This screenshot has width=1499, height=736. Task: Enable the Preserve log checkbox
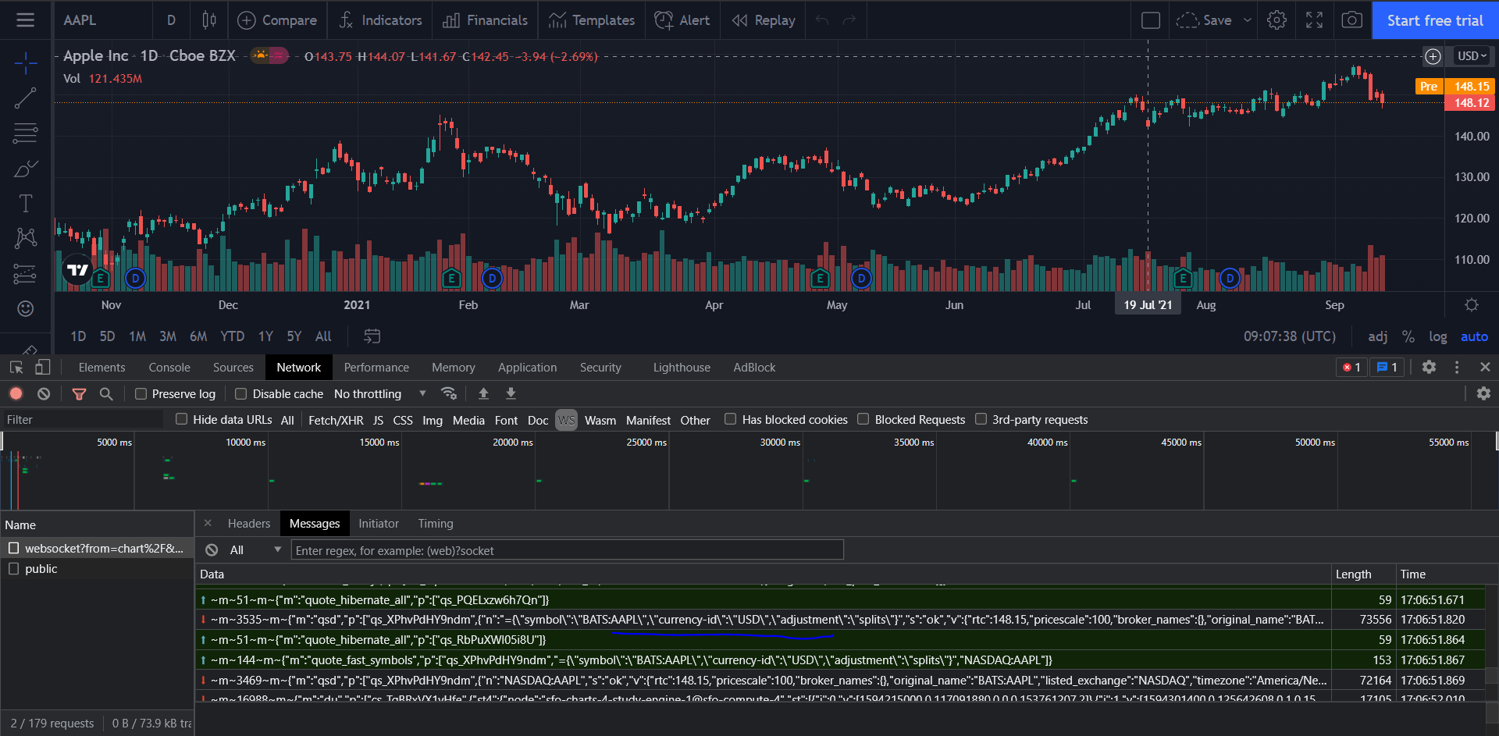[x=141, y=394]
